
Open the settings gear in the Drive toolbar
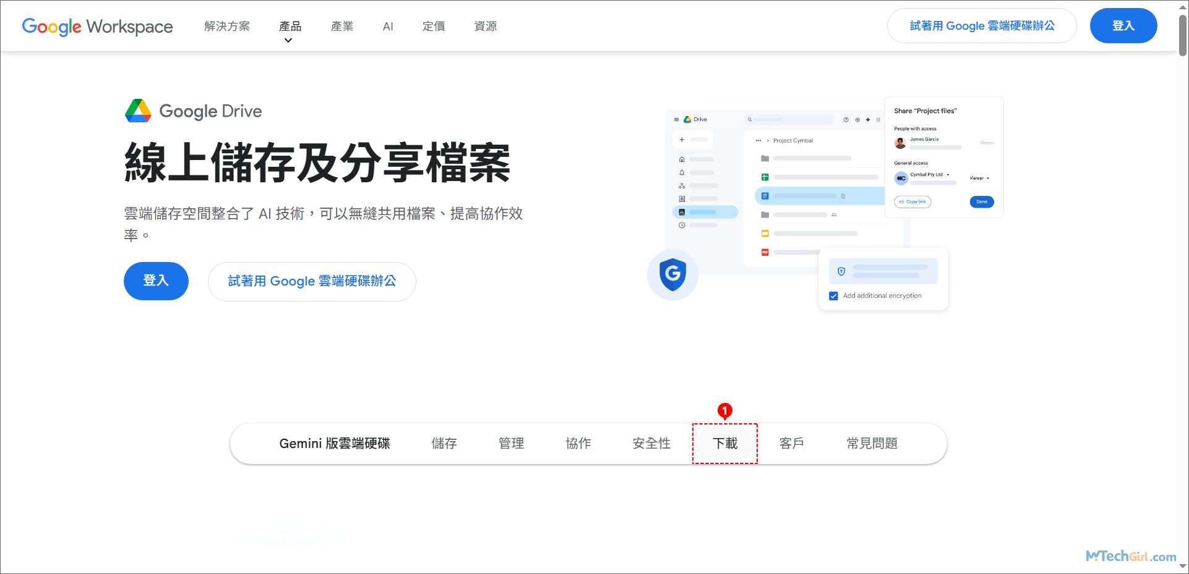[857, 120]
